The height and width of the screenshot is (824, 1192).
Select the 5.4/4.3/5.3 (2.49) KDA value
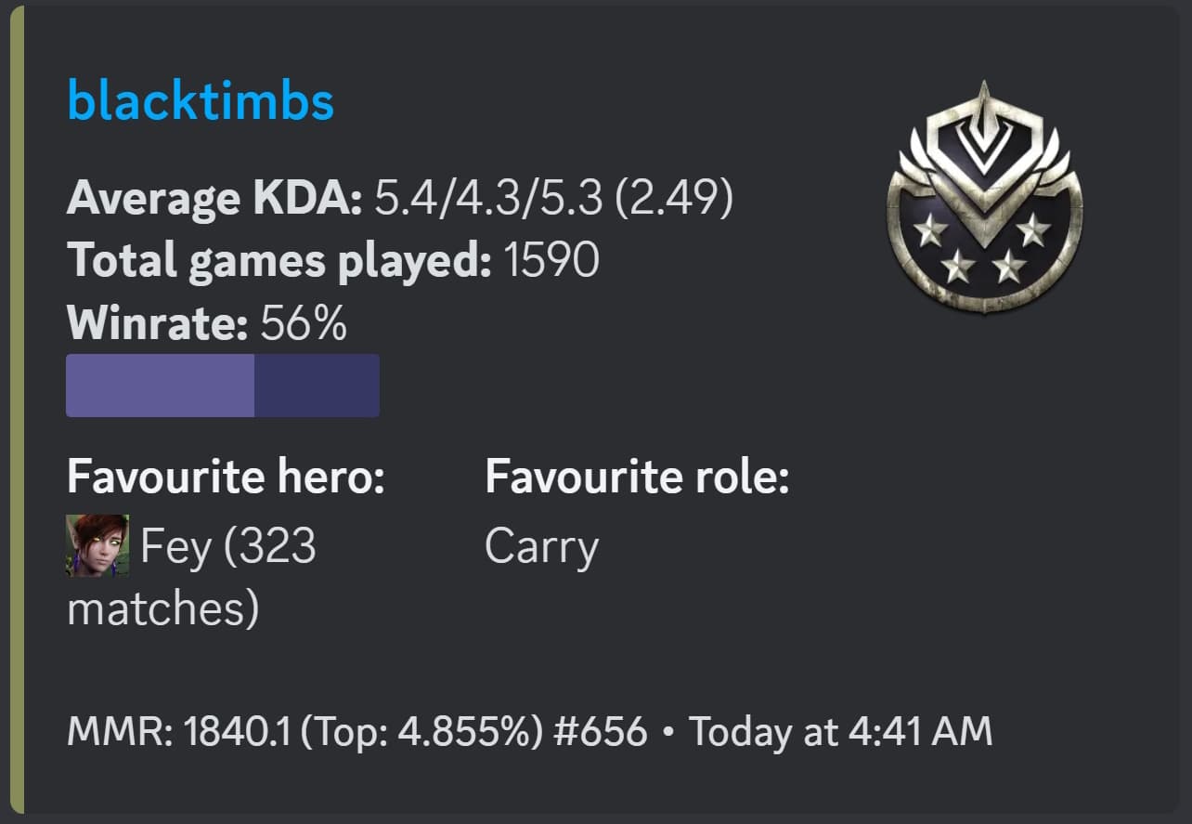[553, 198]
